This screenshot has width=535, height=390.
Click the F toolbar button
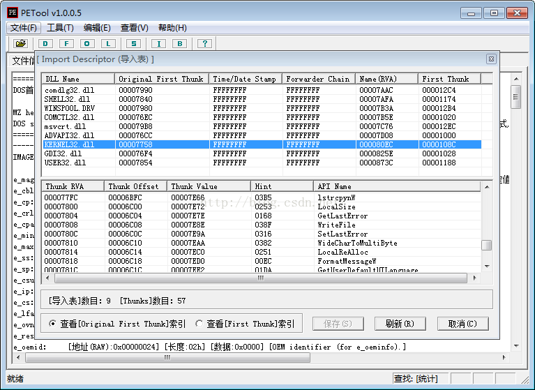pos(66,44)
